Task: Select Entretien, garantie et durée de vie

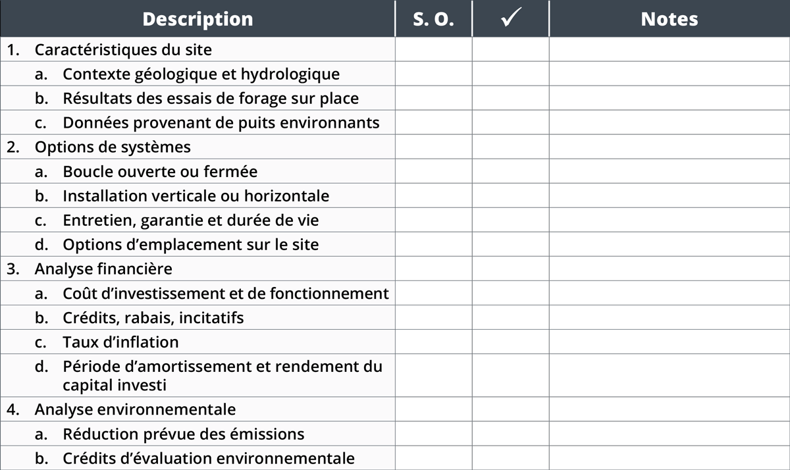Action: tap(191, 220)
